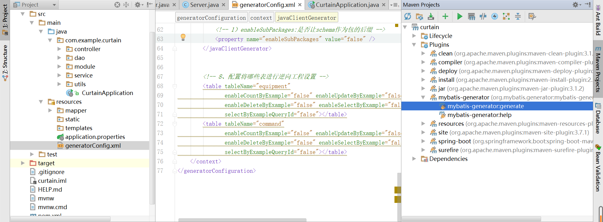603x222 pixels.
Task: Open Maven settings wrench icon
Action: [x=532, y=16]
